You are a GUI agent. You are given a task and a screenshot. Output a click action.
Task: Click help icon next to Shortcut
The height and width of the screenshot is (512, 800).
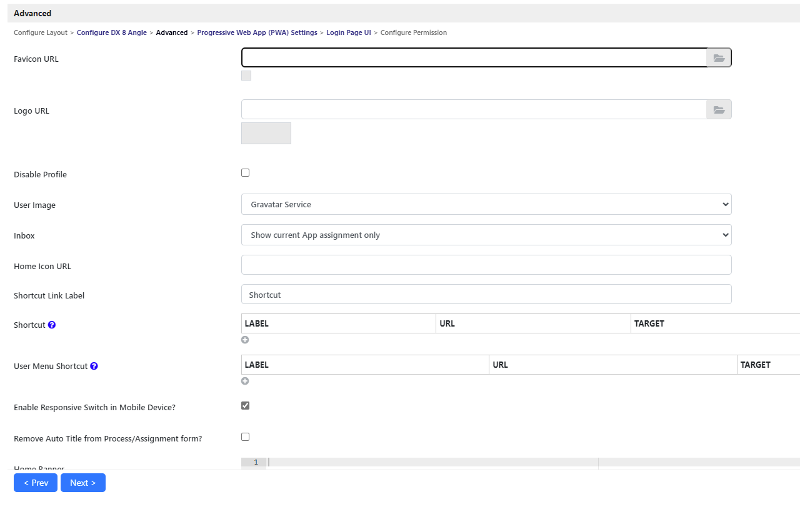(52, 325)
